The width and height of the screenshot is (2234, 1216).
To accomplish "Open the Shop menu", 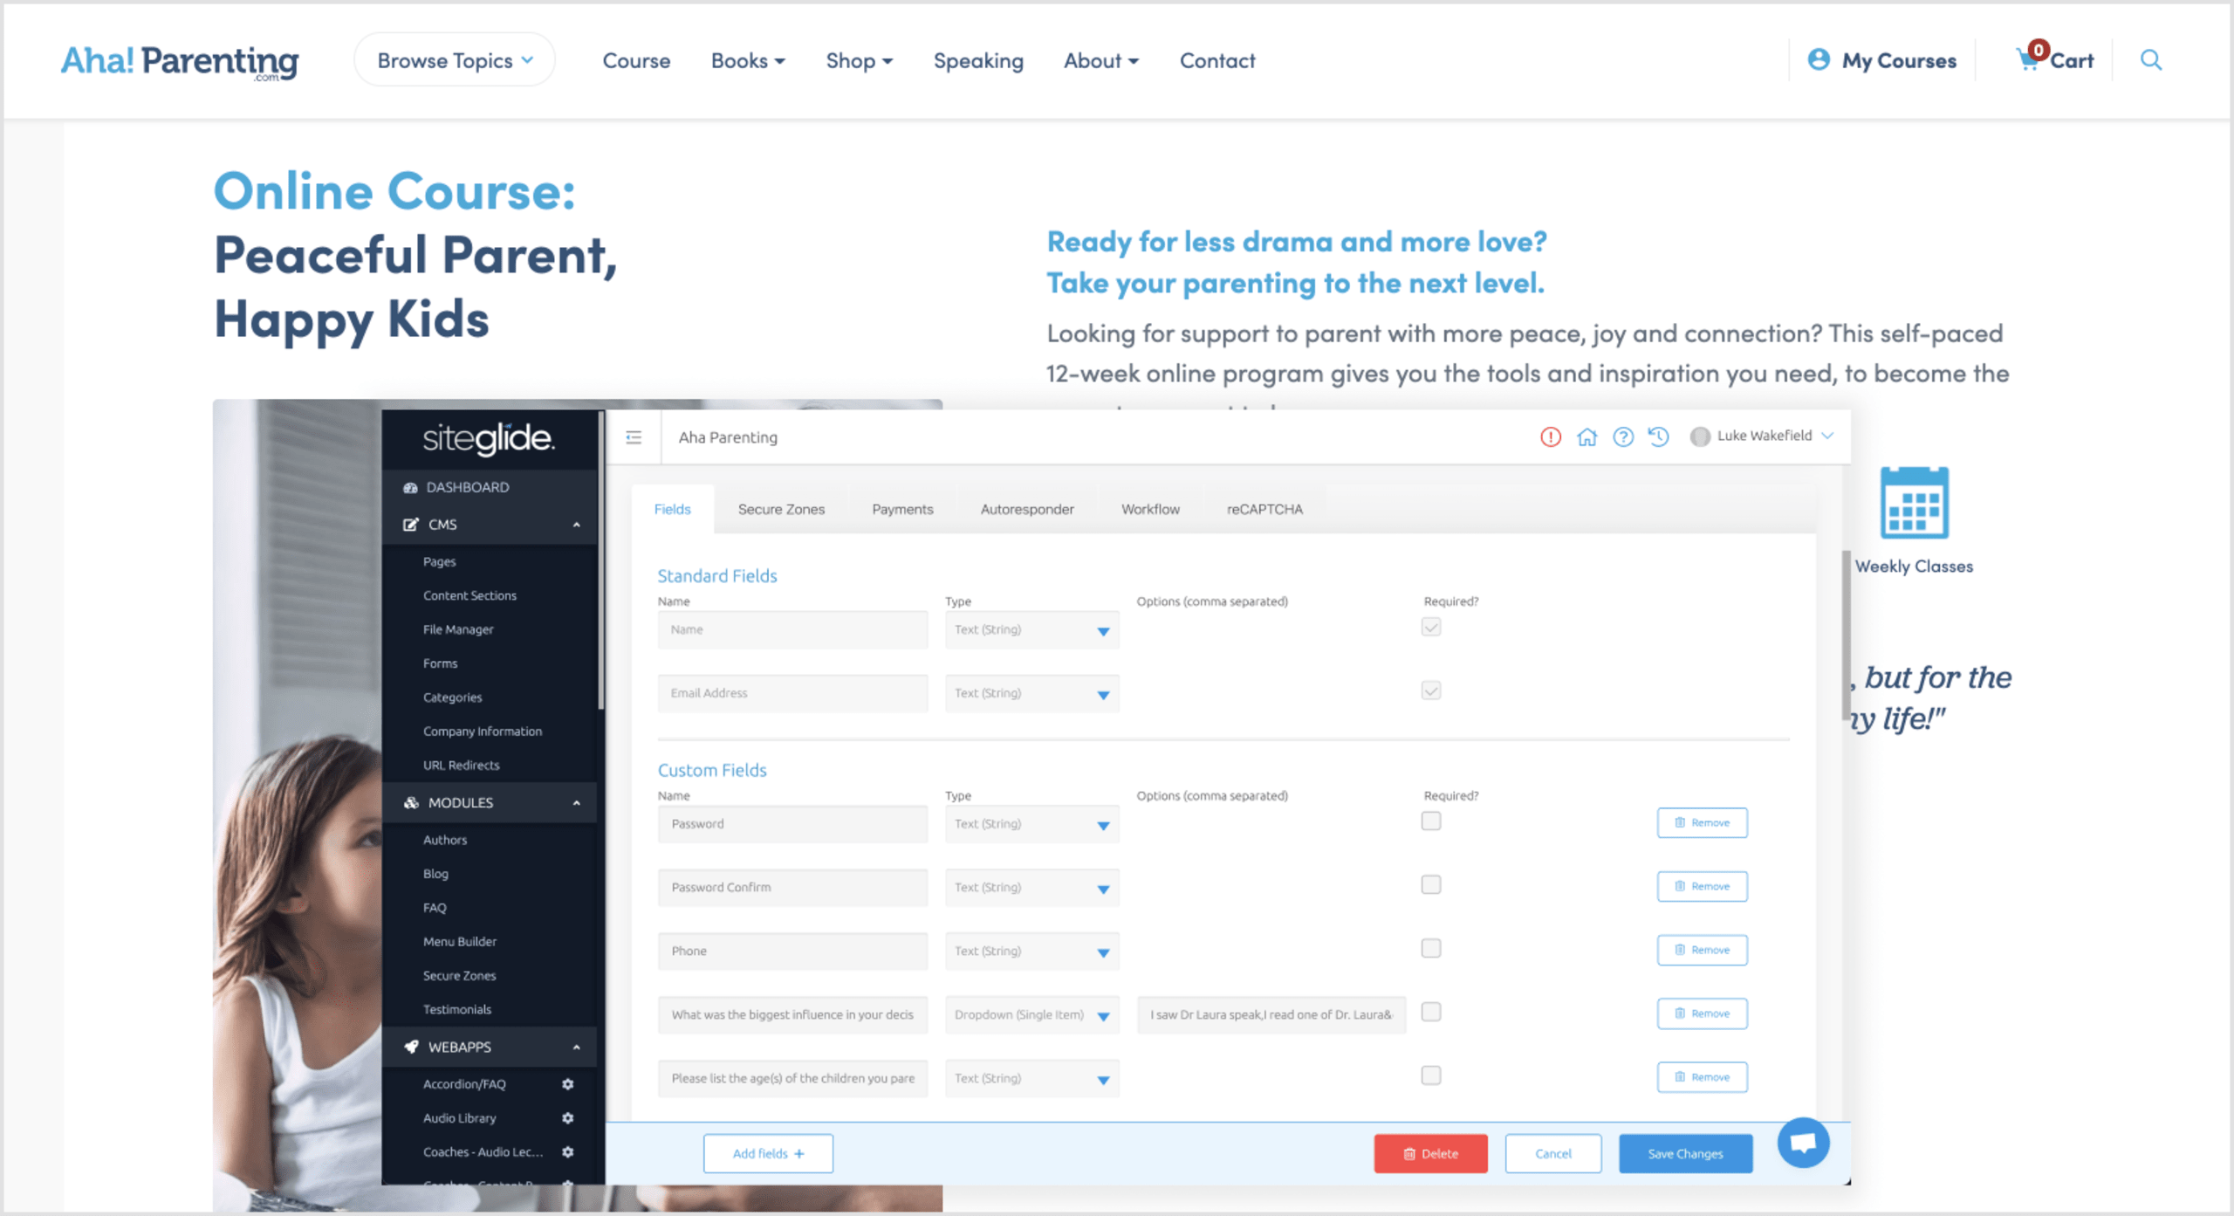I will (x=860, y=61).
